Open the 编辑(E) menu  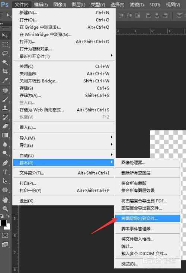41,4
